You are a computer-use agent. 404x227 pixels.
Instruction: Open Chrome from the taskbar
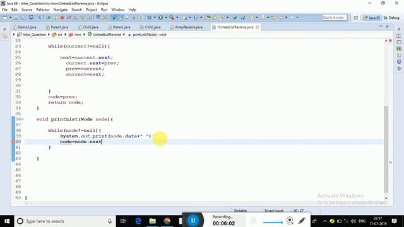(x=167, y=221)
